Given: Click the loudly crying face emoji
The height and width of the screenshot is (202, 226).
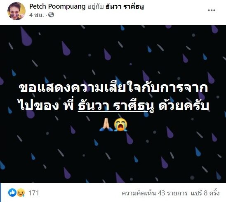Looking at the screenshot, I should pyautogui.click(x=120, y=124).
